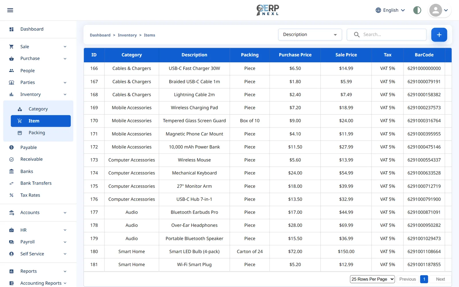This screenshot has width=459, height=287.
Task: Click the HR badge icon
Action: click(11, 230)
